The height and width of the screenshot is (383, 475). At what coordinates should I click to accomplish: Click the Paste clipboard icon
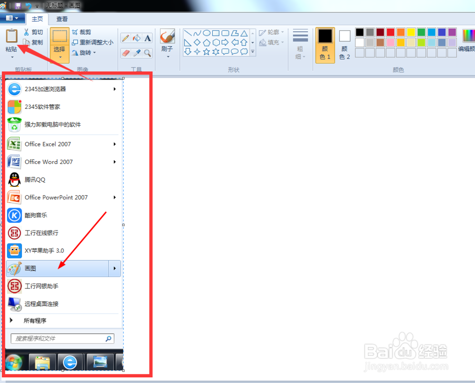[11, 36]
